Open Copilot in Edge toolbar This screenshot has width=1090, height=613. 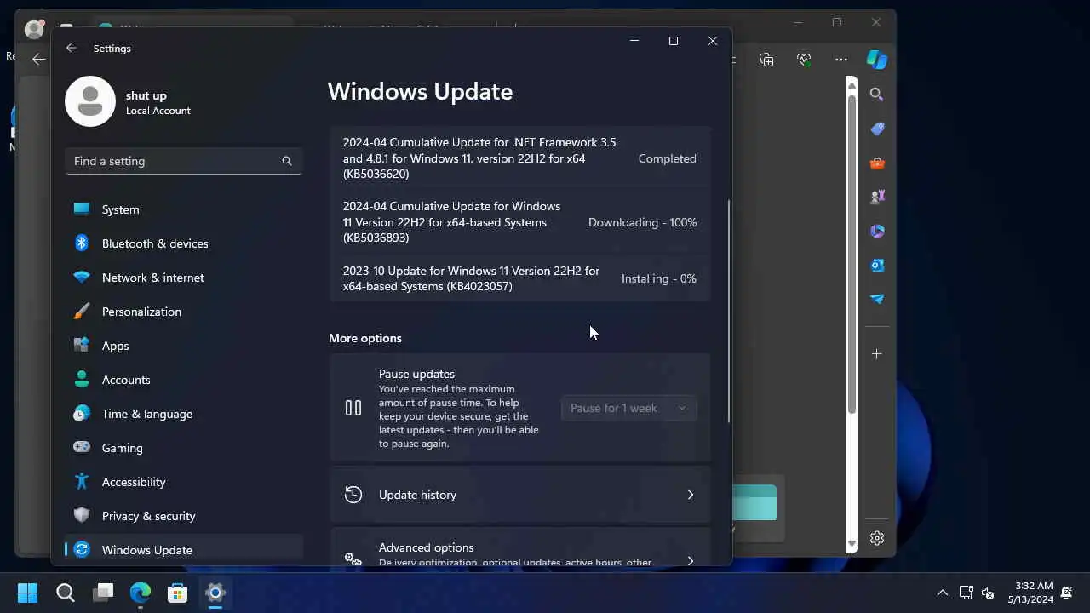[877, 60]
